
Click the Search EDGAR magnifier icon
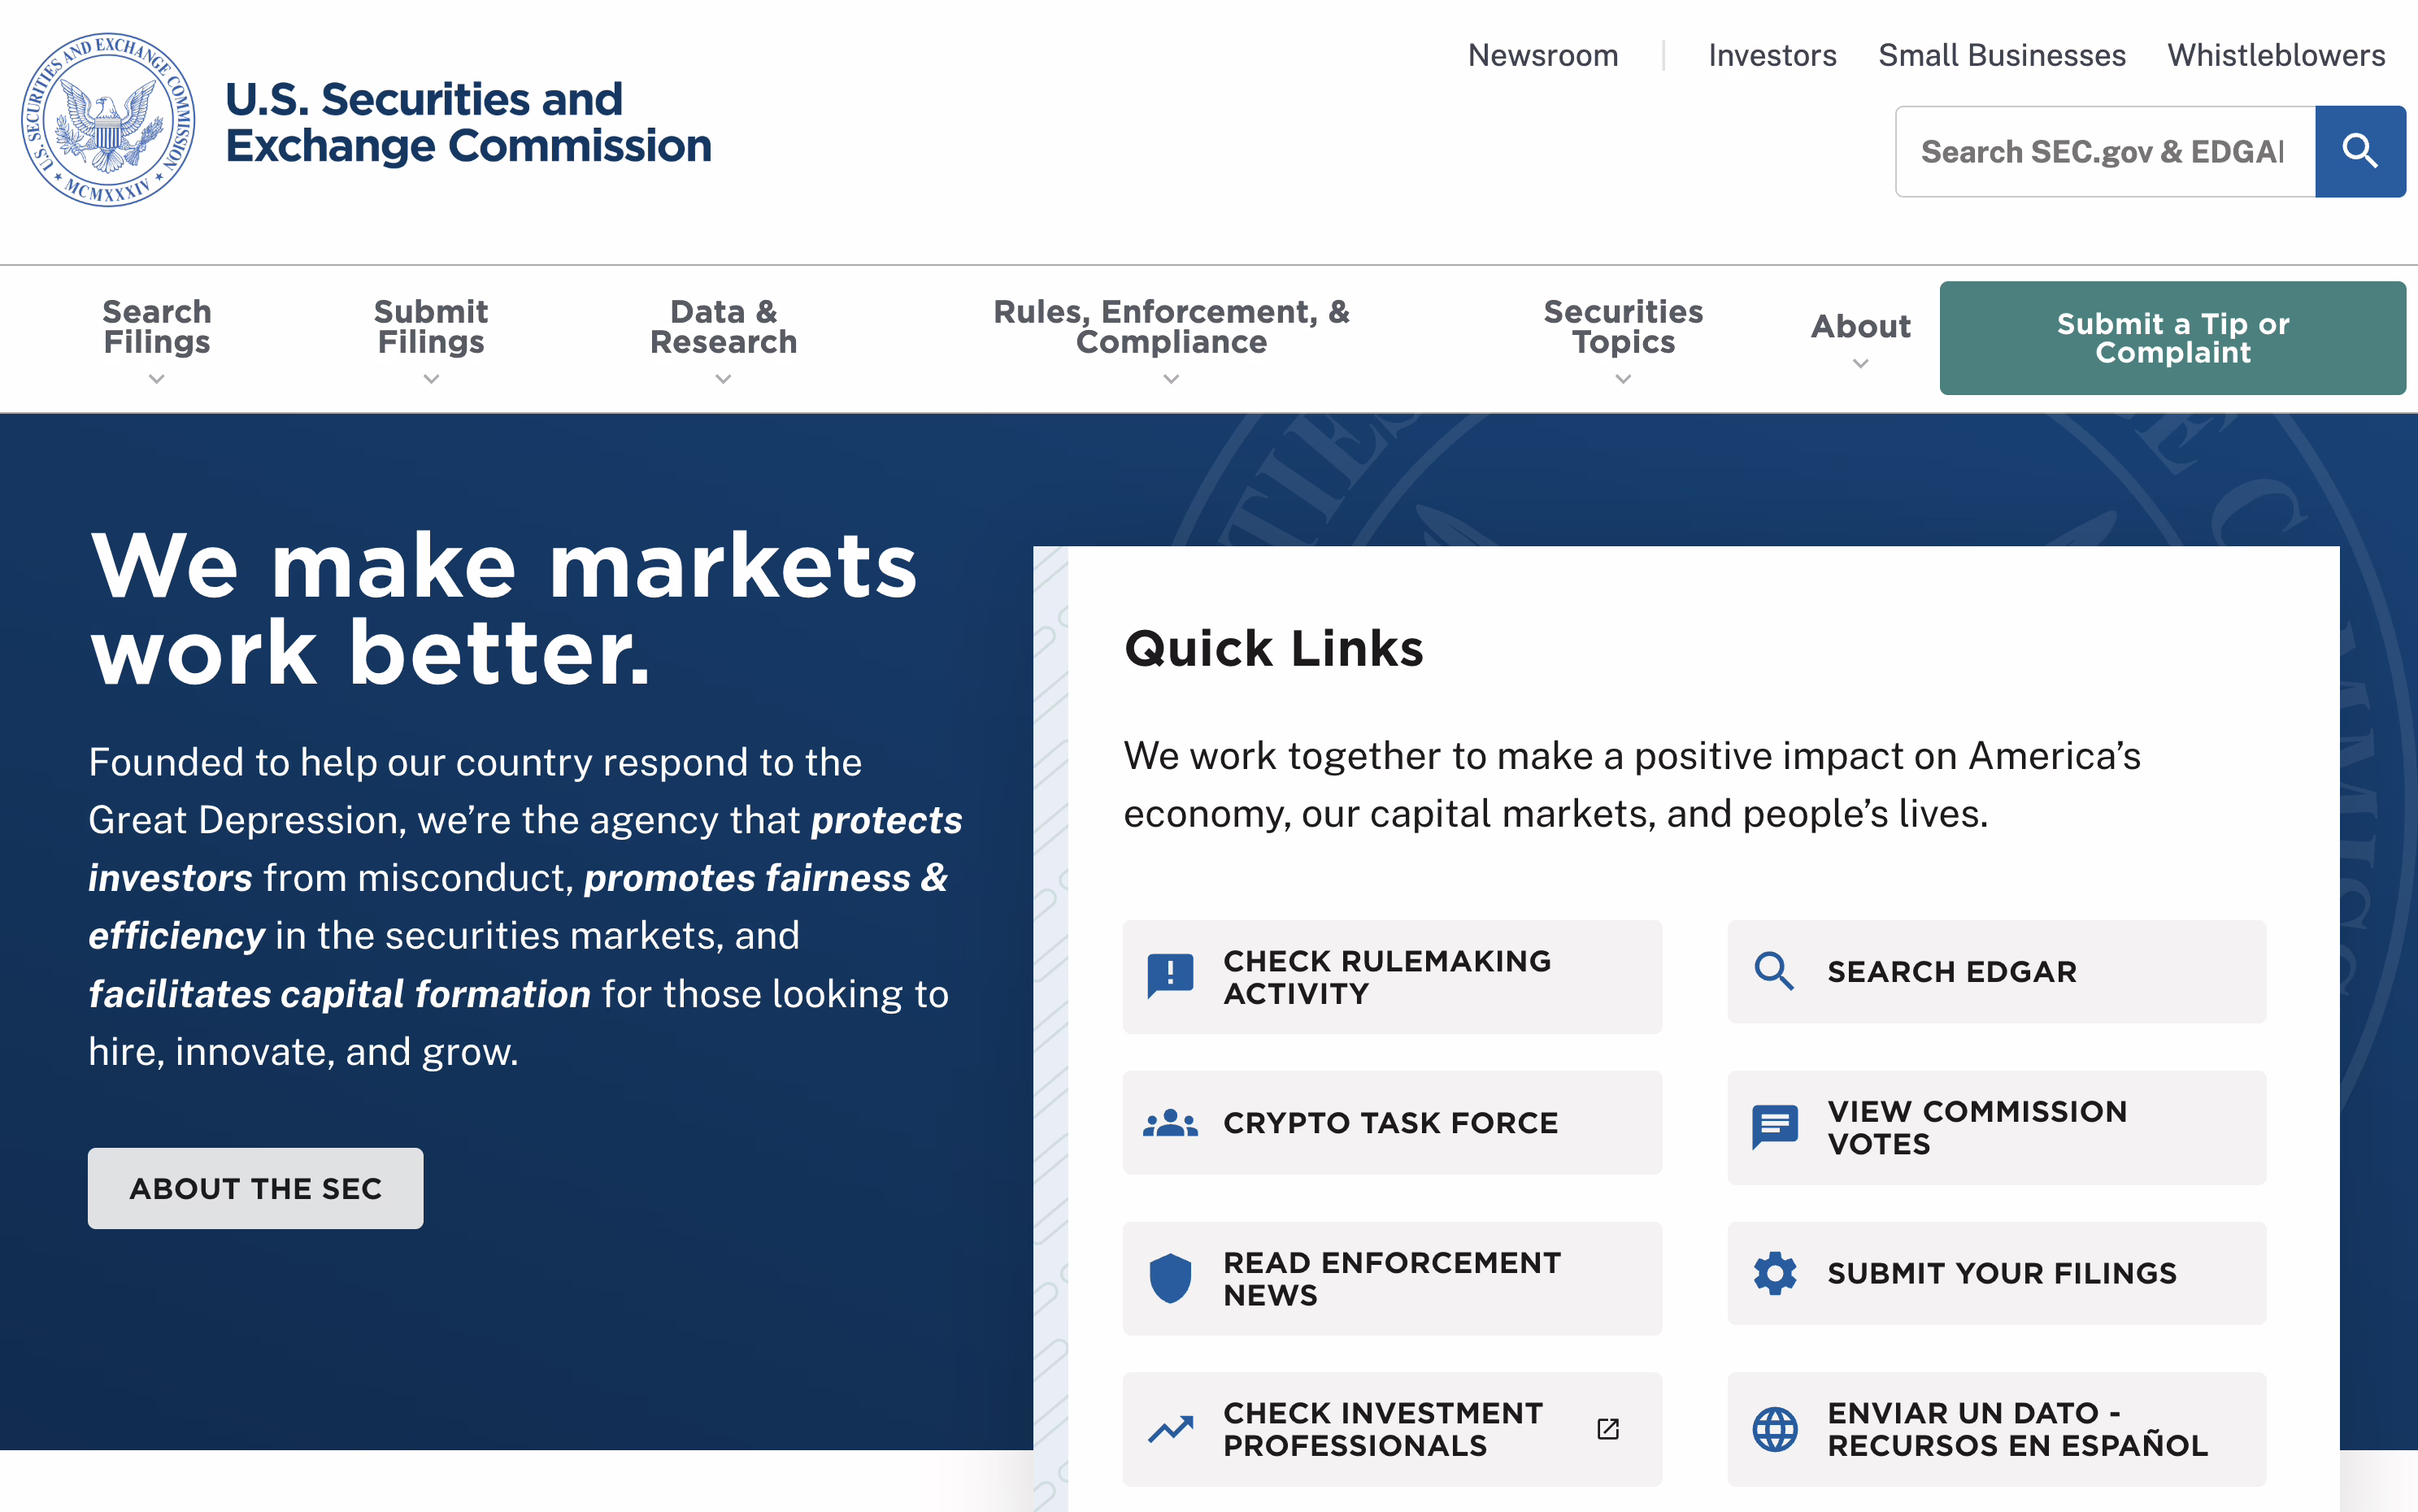(1774, 971)
